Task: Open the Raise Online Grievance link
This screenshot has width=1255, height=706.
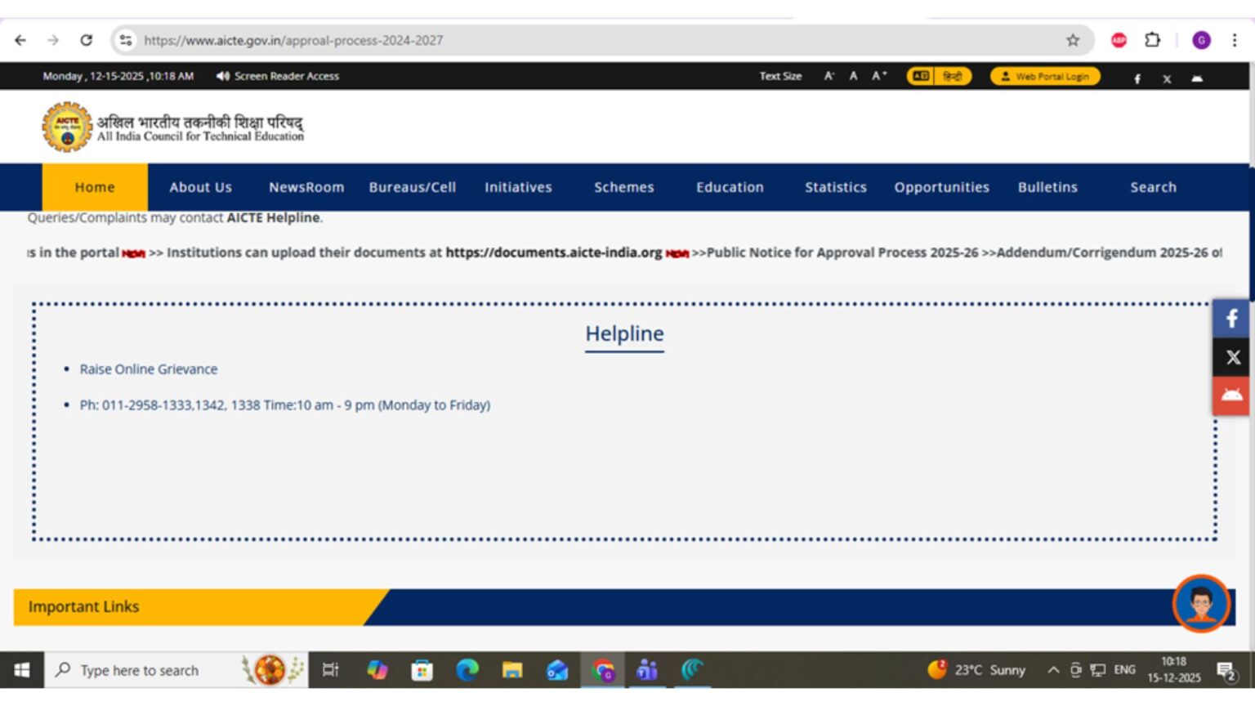Action: (x=149, y=369)
